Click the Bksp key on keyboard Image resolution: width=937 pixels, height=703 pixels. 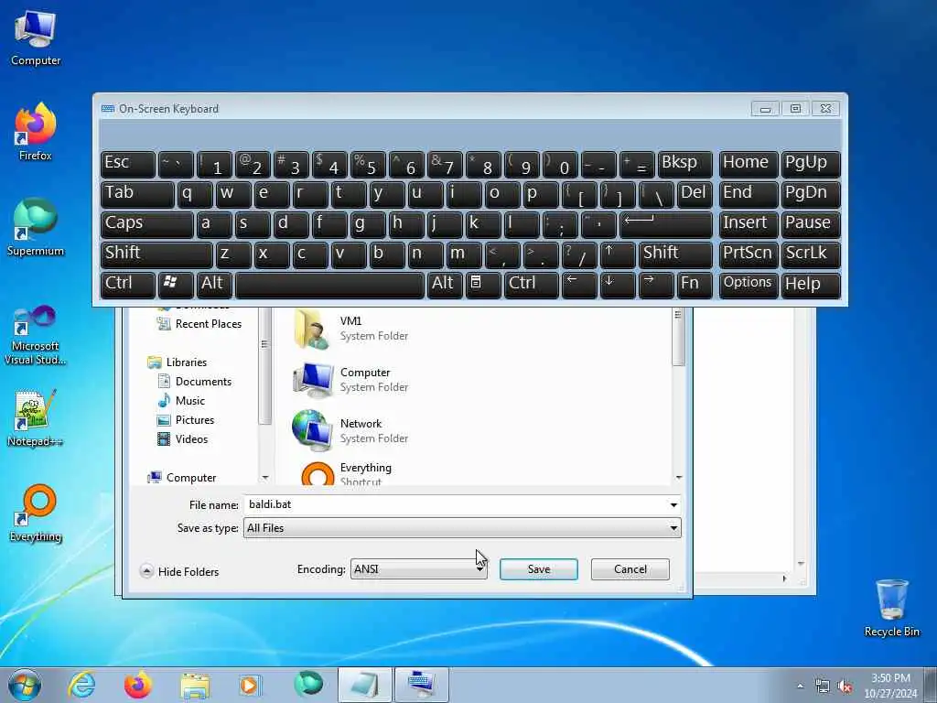[x=684, y=164]
